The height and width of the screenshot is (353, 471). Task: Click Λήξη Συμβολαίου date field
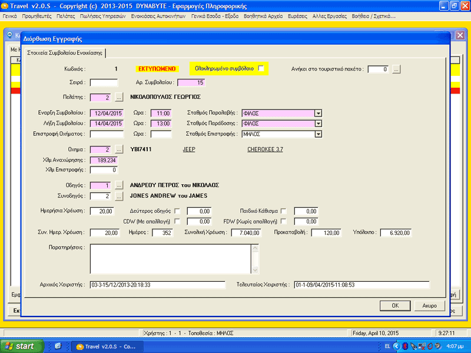tap(107, 124)
